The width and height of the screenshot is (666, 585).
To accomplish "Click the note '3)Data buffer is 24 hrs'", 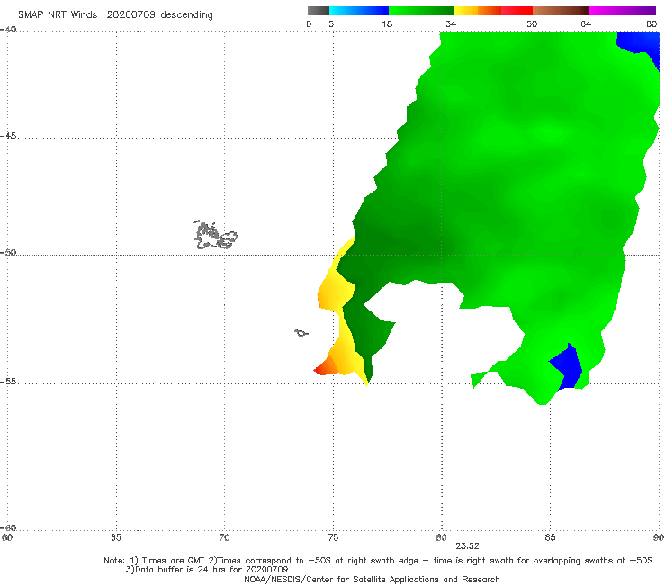I will (207, 570).
